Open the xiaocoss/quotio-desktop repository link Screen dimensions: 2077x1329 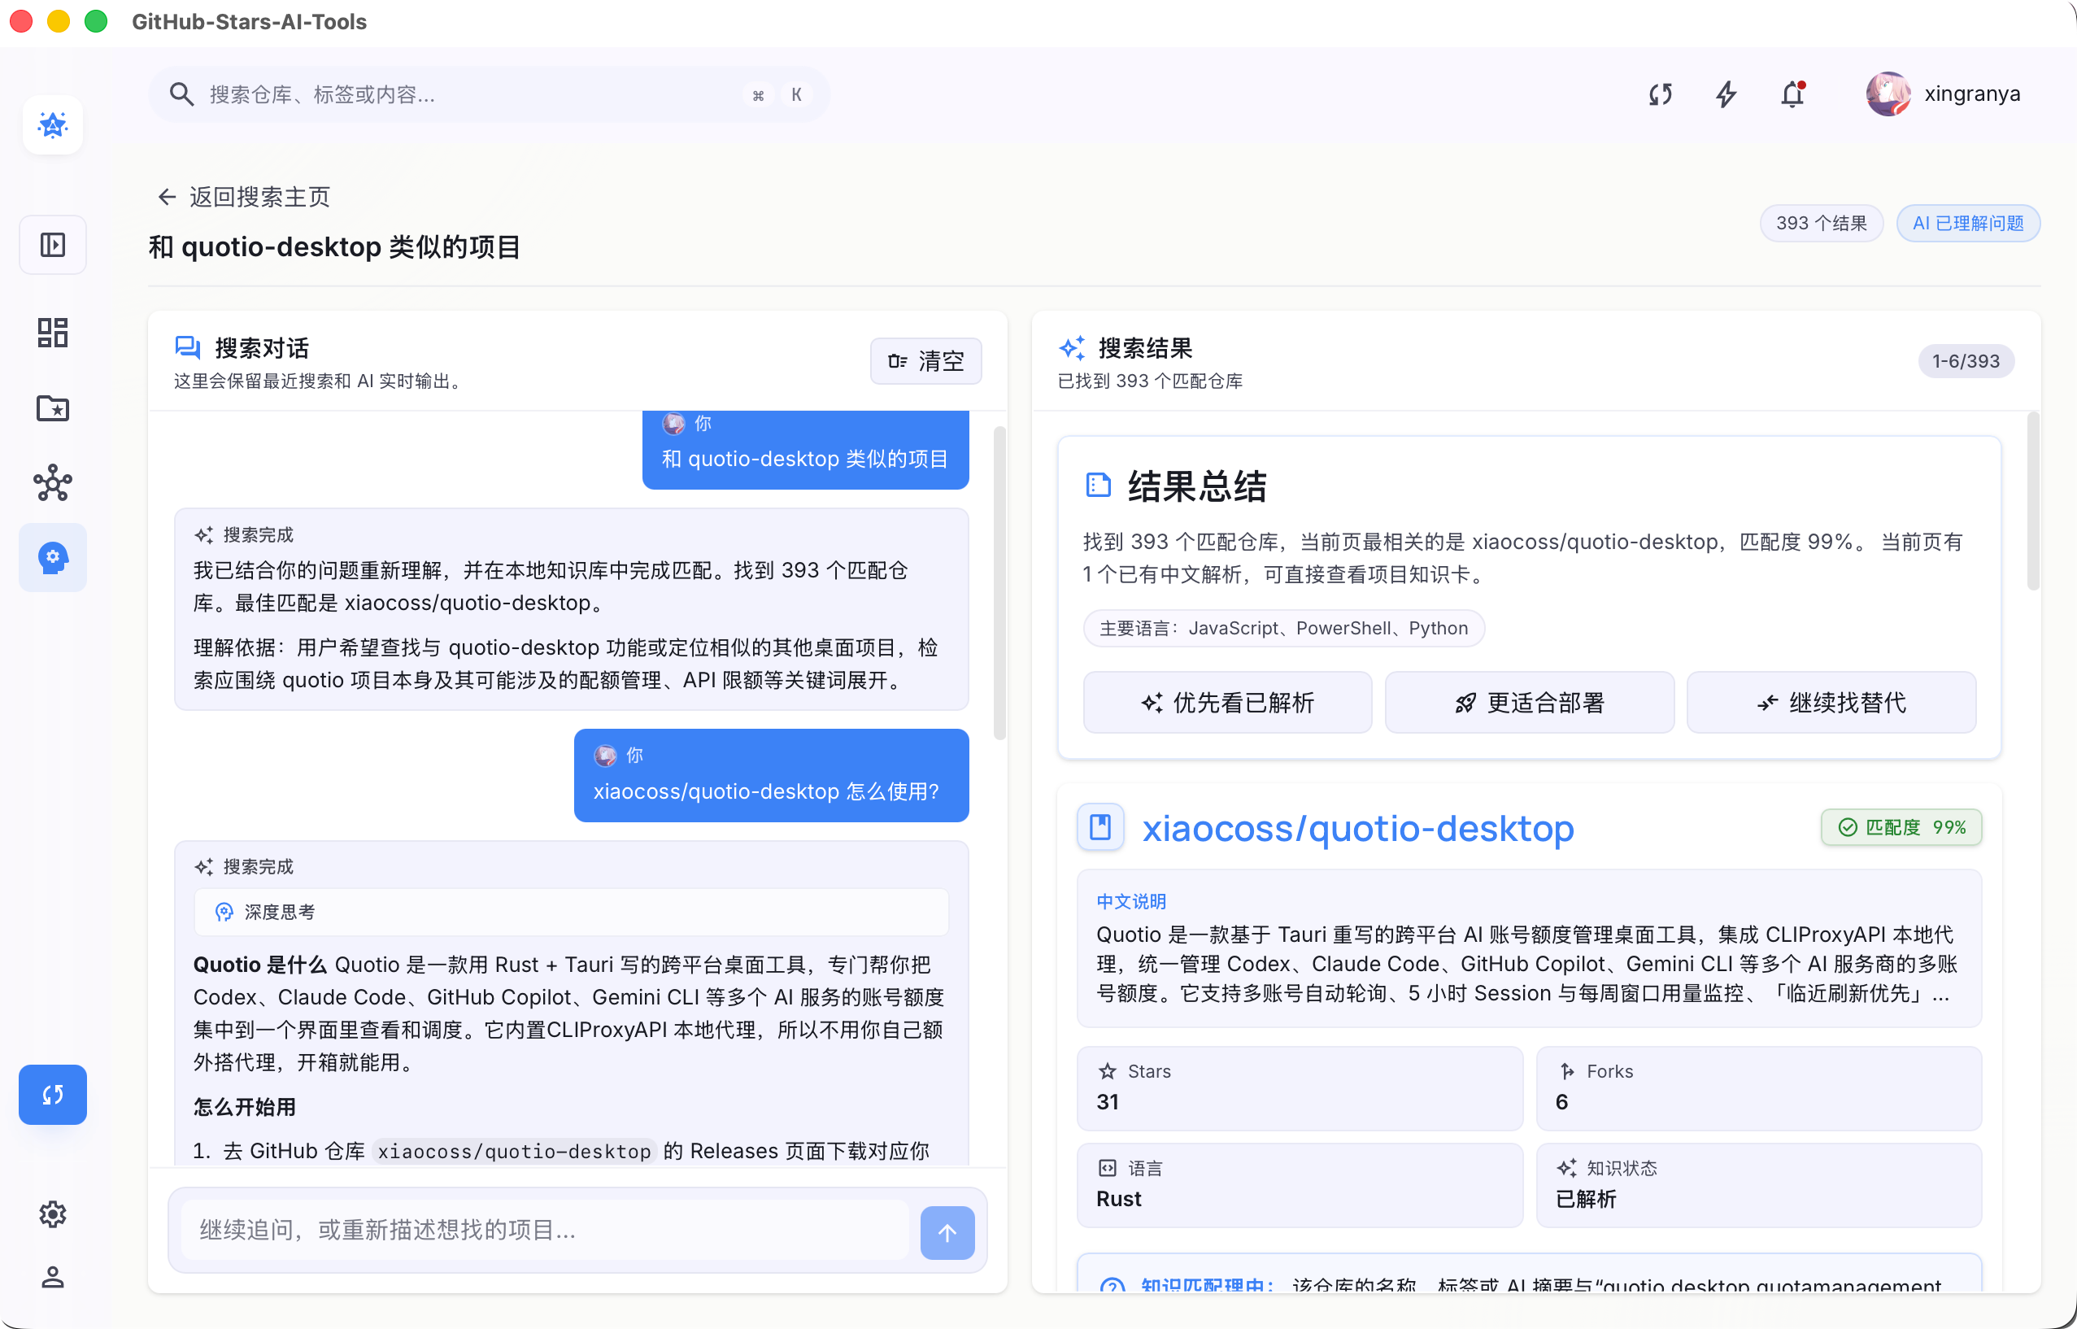1358,828
